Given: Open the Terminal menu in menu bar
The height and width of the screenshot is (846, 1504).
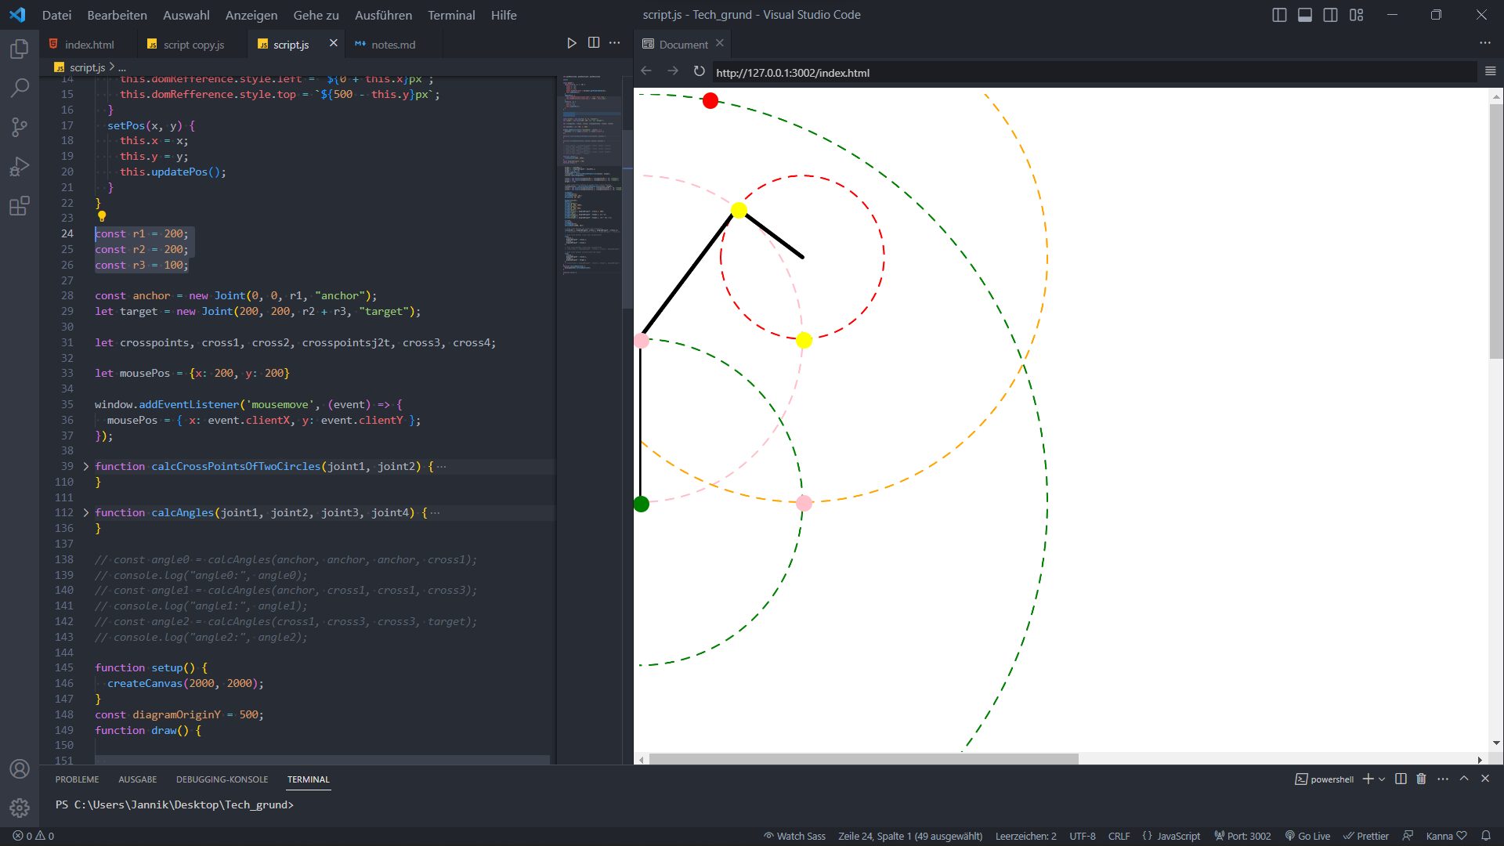Looking at the screenshot, I should (x=451, y=15).
